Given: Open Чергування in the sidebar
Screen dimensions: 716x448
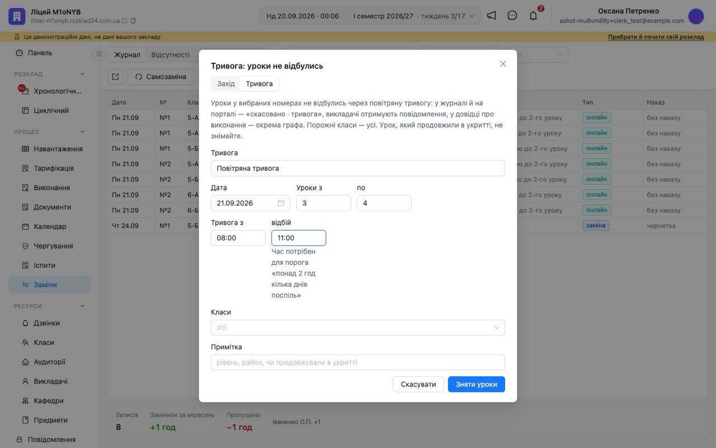Looking at the screenshot, I should tap(49, 246).
